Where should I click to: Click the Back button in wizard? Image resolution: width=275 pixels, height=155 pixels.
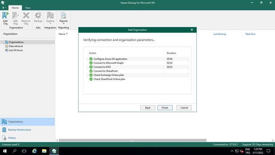coord(148,108)
